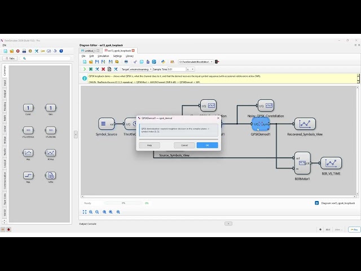361x271 pixels.
Task: Collapse the block palette side panel arrow
Action: 76,134
